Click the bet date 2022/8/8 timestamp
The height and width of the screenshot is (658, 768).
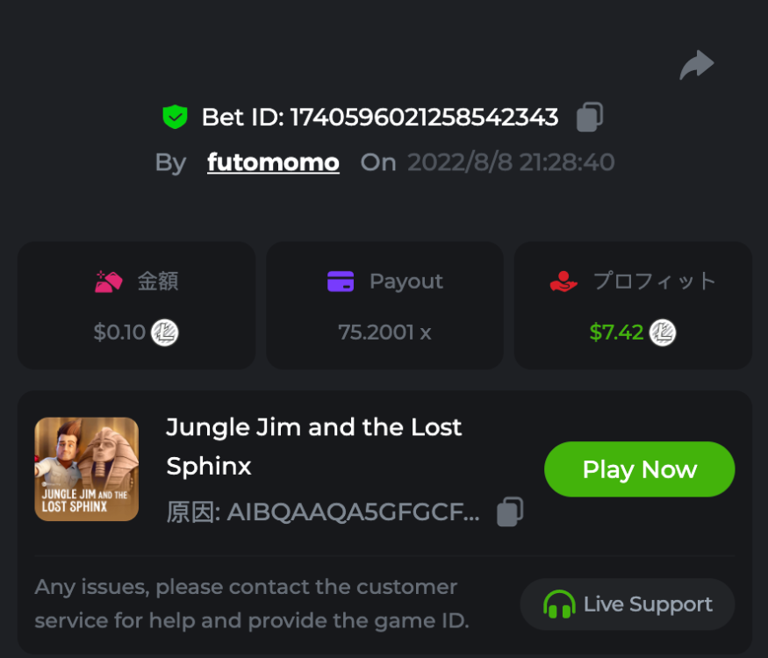point(510,162)
